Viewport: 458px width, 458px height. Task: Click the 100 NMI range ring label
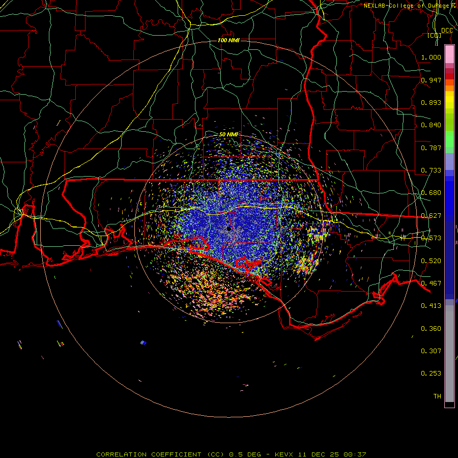tap(228, 40)
